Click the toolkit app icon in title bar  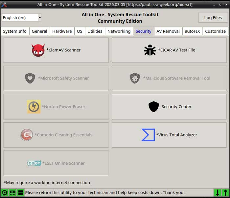(4, 4)
